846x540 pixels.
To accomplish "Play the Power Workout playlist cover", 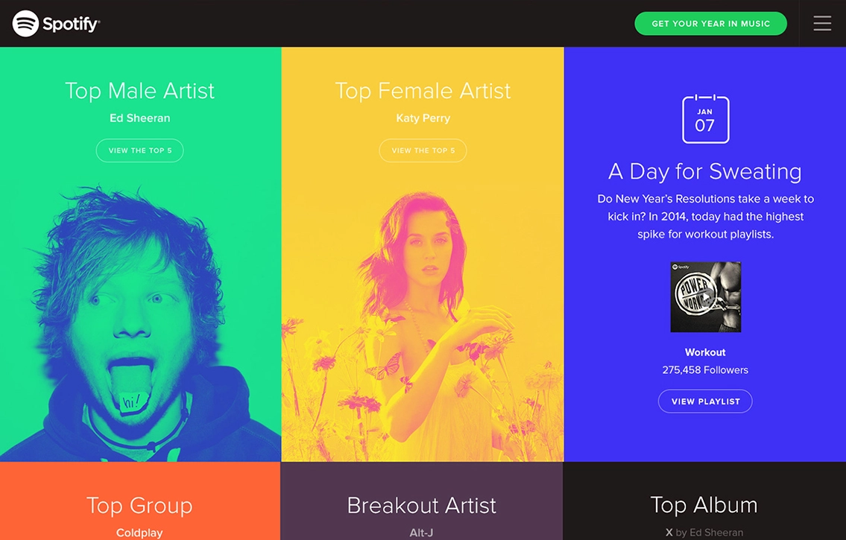I will click(705, 296).
